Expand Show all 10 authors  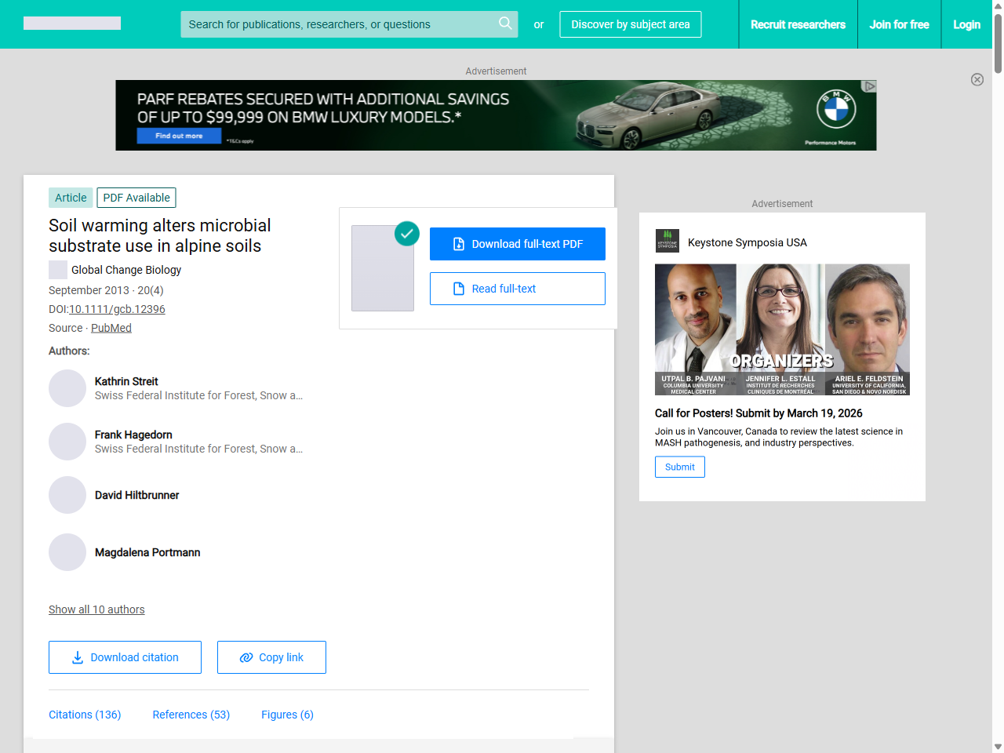96,609
